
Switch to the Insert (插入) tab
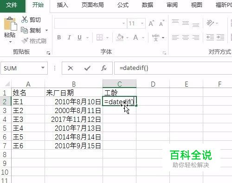(x=63, y=5)
